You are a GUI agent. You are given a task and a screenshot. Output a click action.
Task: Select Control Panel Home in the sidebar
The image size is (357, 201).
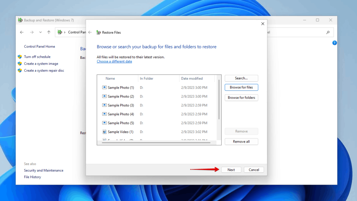point(39,46)
